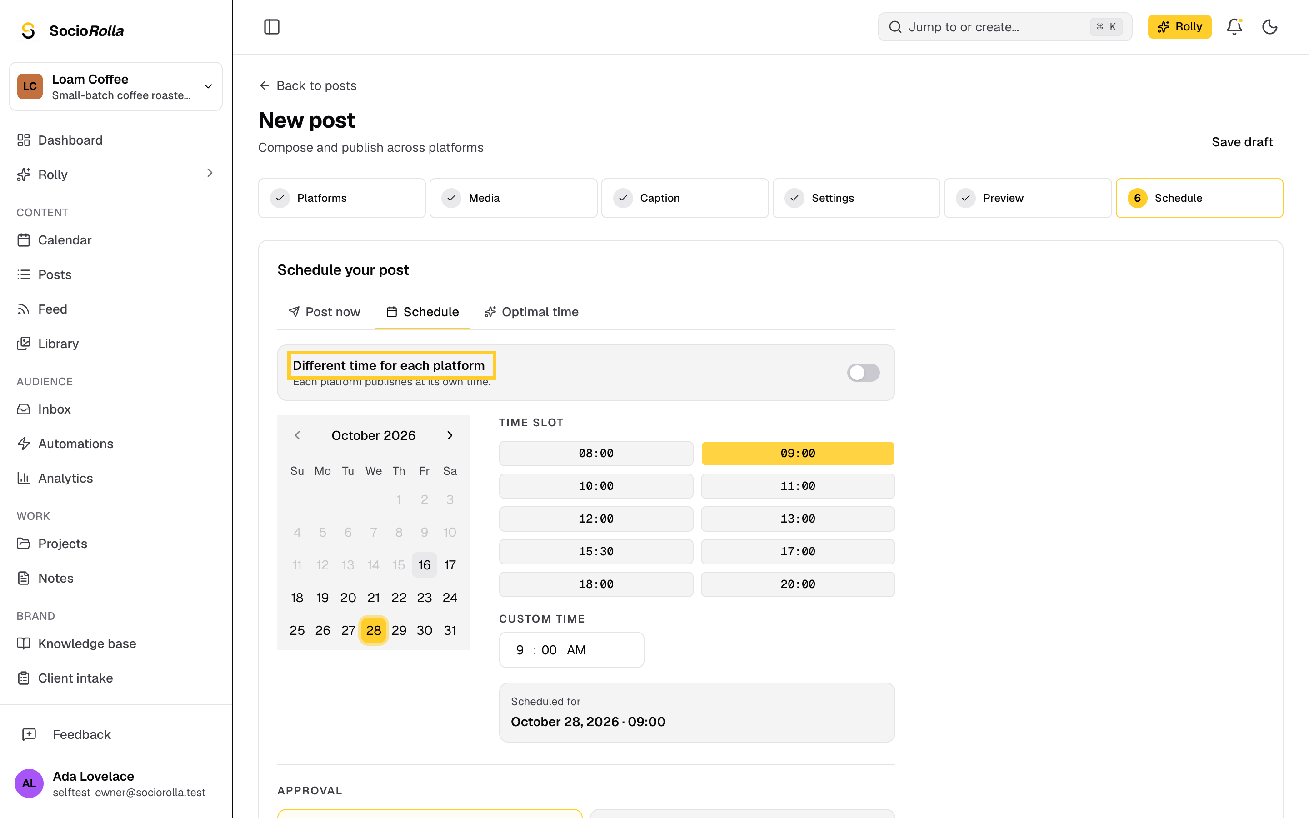Switch to dark mode moon icon

click(x=1269, y=26)
